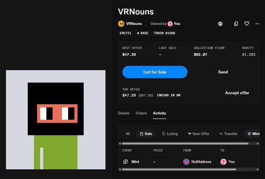Toggle the Item Offer activity filter
The image size is (265, 179).
click(x=198, y=134)
